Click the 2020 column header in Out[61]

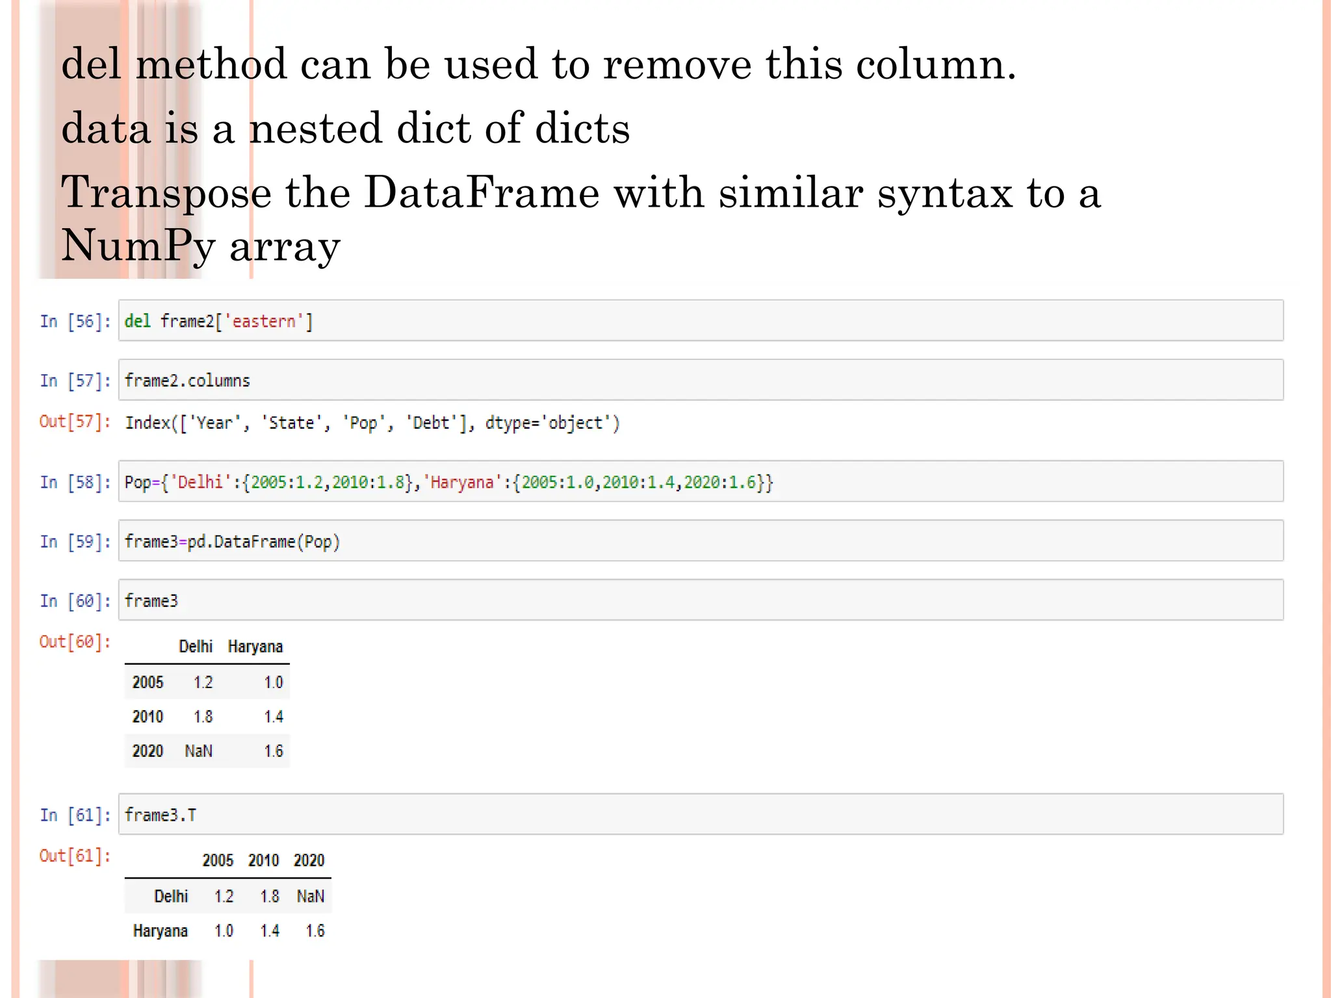coord(309,860)
